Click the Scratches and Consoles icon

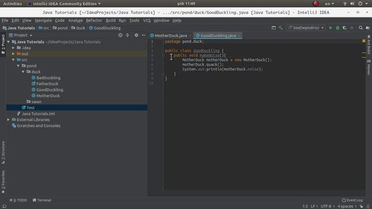coord(14,126)
